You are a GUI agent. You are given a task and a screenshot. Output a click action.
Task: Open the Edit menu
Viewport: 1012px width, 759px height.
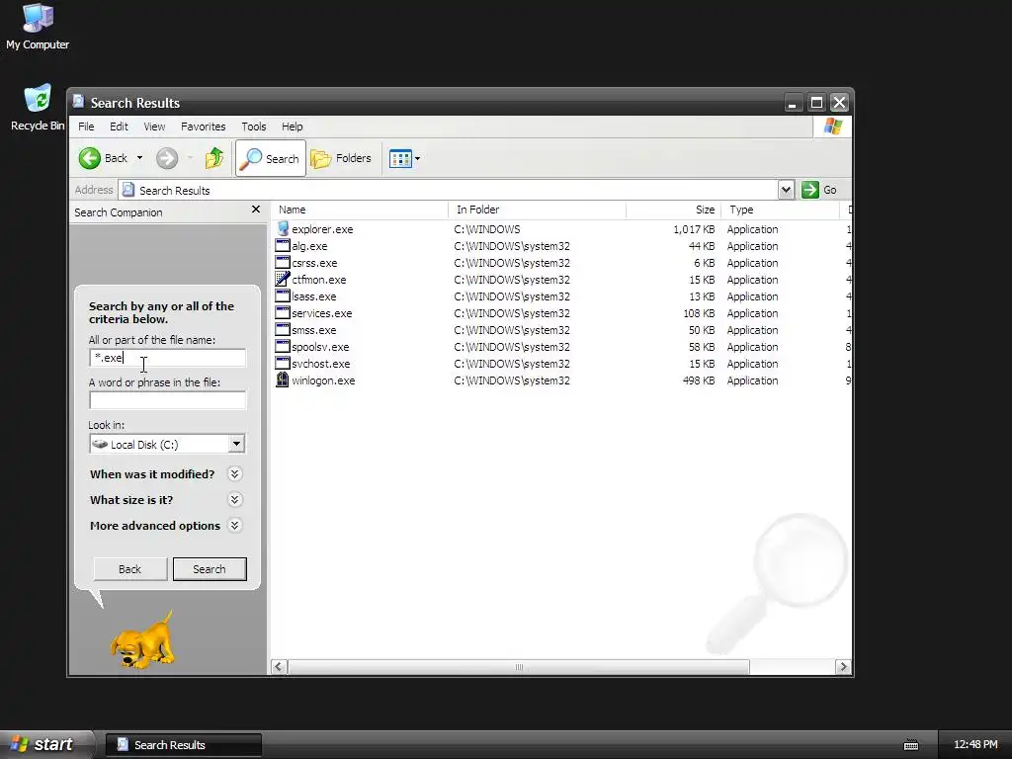click(x=119, y=126)
